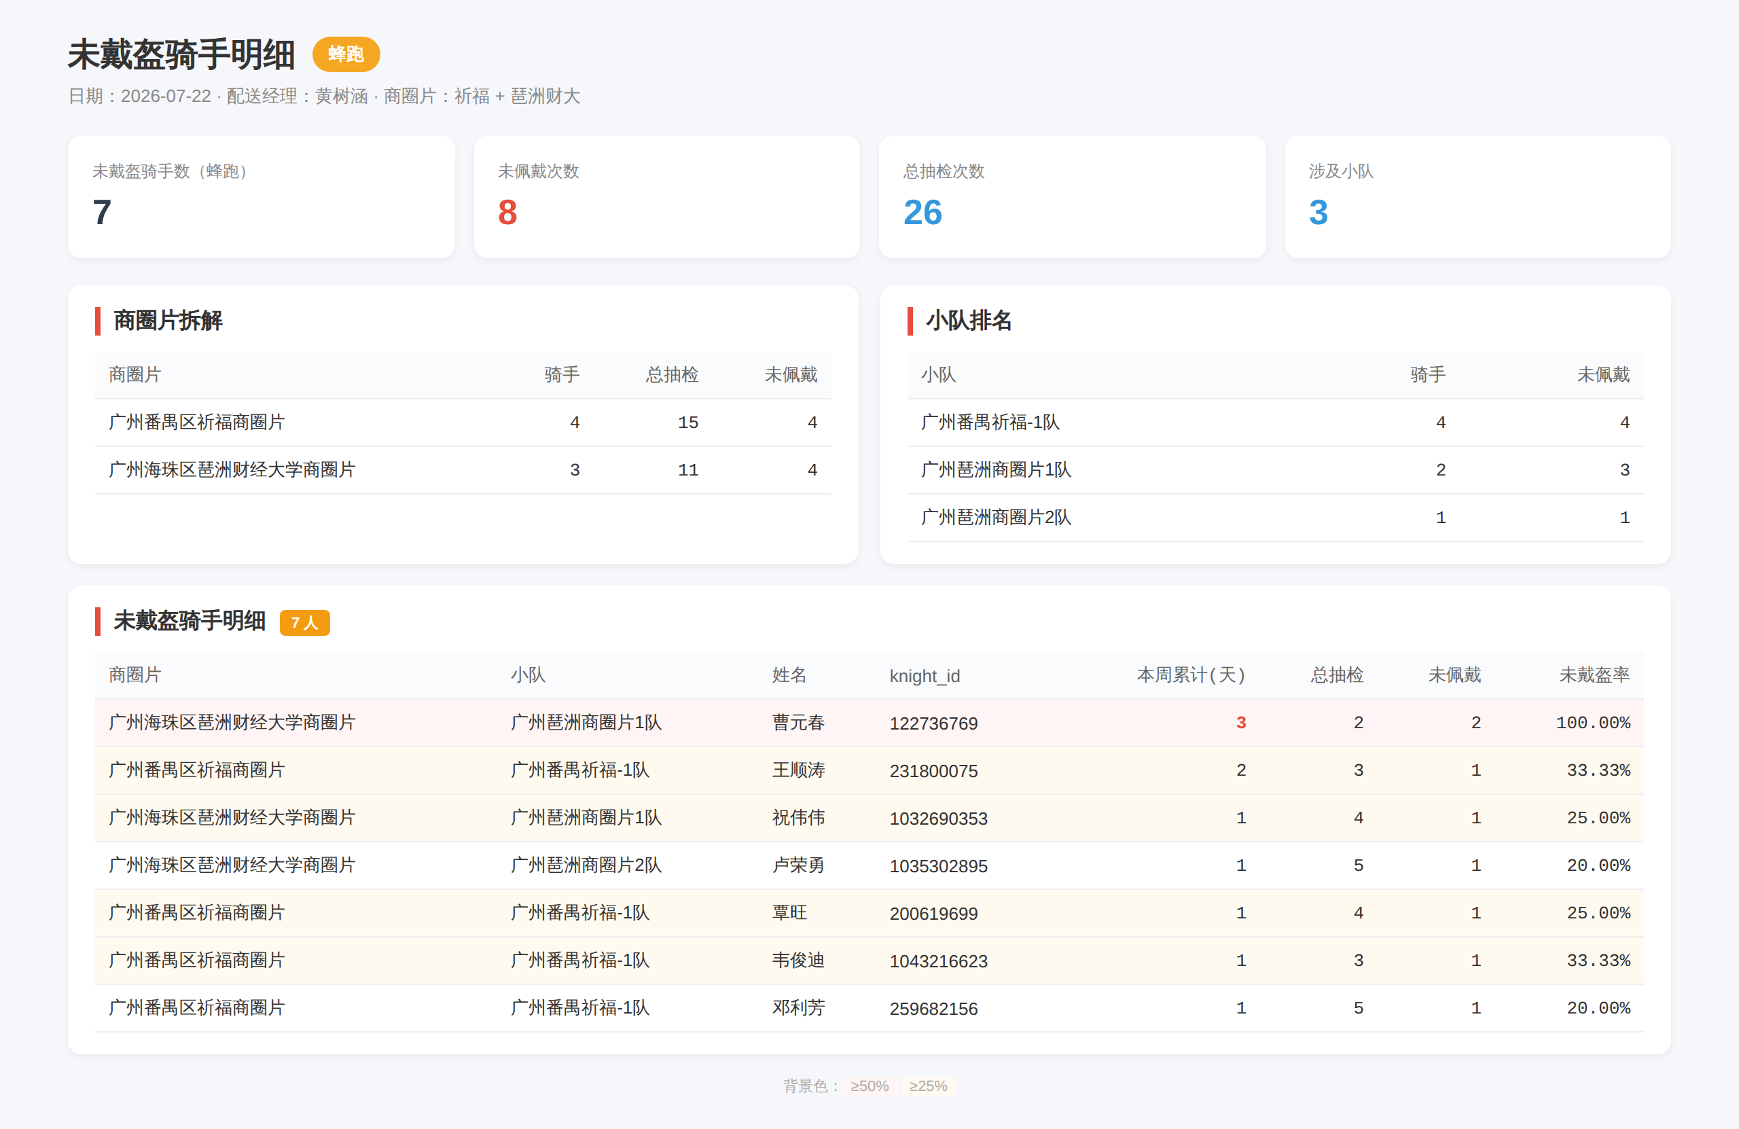Viewport: 1739px width, 1129px height.
Task: Click 广州番禺祈福-1队 in team ranking
Action: pyautogui.click(x=989, y=423)
